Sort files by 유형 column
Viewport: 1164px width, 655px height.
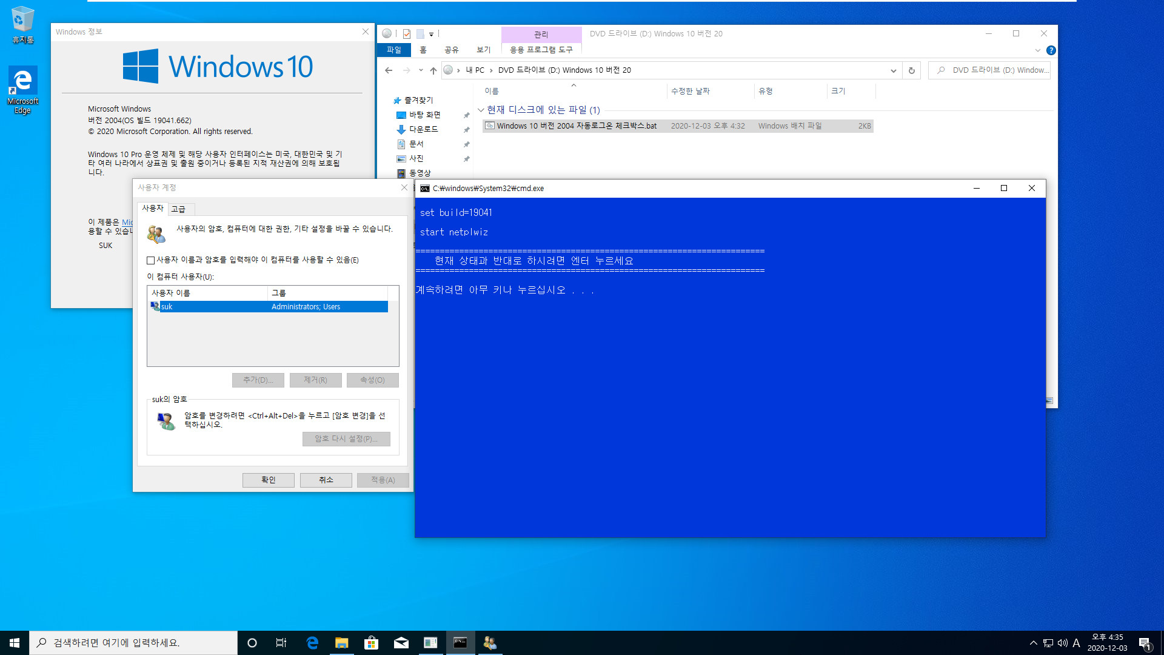coord(791,91)
